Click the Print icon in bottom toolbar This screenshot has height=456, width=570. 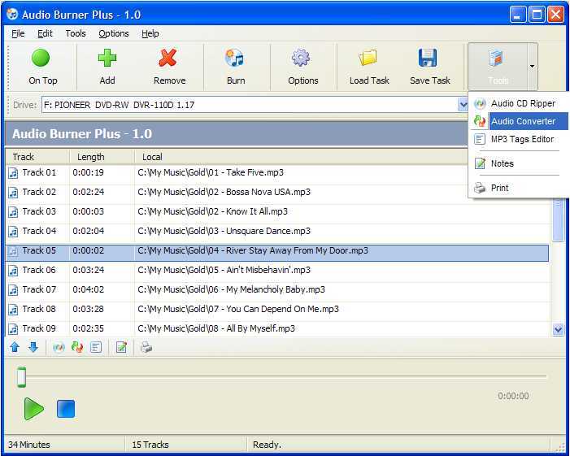pyautogui.click(x=146, y=348)
